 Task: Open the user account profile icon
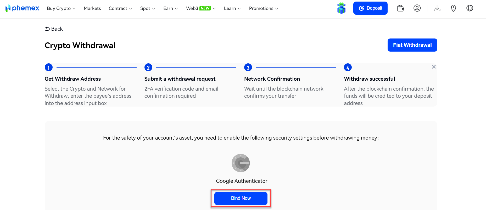[x=417, y=8]
